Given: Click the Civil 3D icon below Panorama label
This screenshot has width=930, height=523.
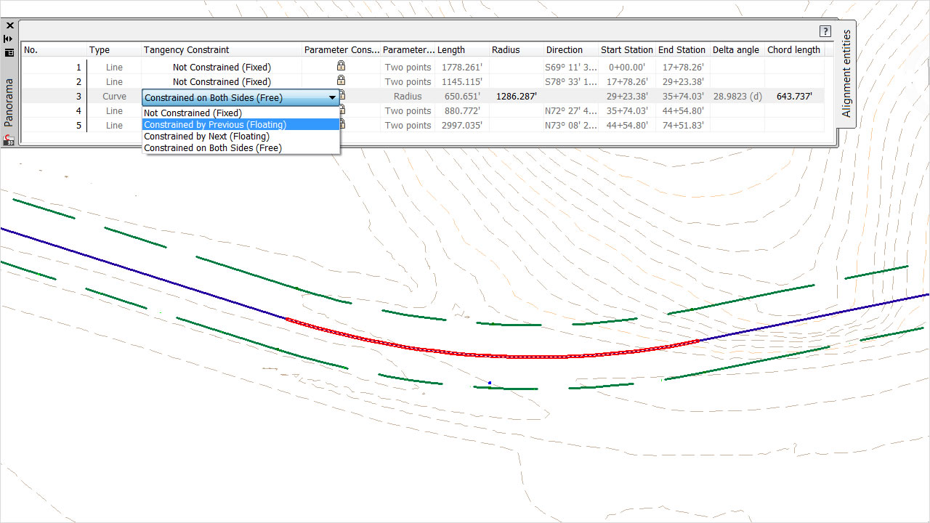Looking at the screenshot, I should pos(9,139).
